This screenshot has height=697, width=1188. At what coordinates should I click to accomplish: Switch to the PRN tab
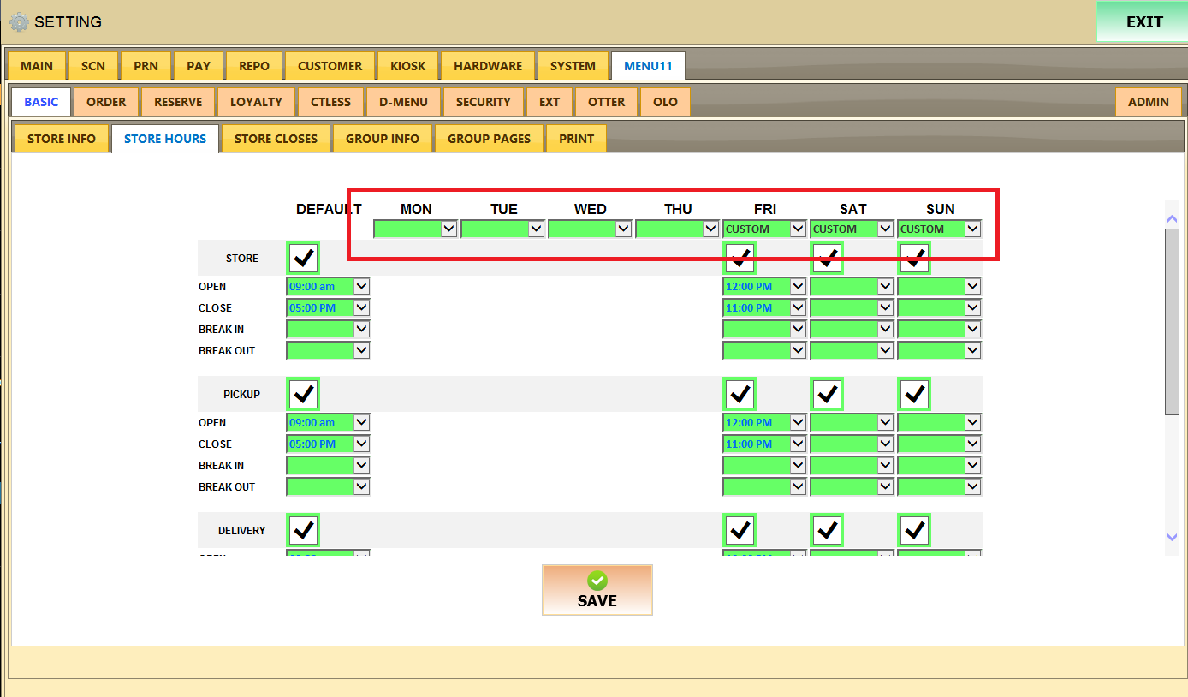coord(146,66)
